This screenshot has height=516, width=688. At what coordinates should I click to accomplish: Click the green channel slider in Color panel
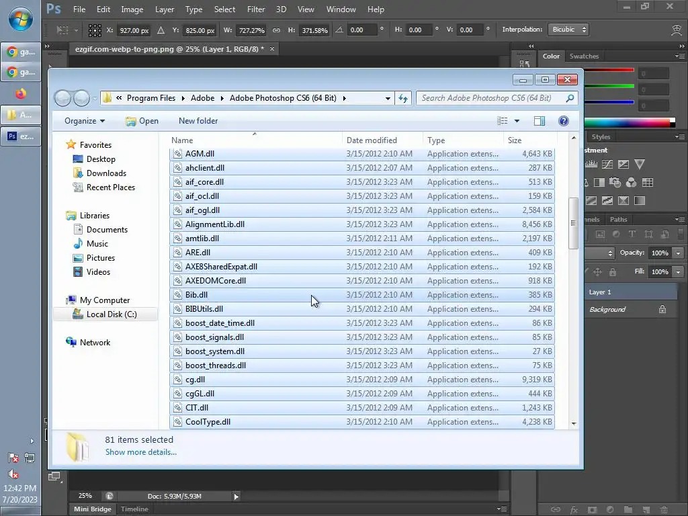[609, 87]
